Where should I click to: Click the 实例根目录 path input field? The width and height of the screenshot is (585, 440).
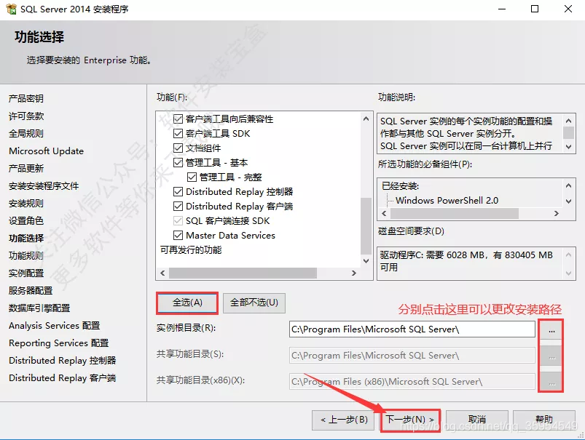click(x=412, y=329)
